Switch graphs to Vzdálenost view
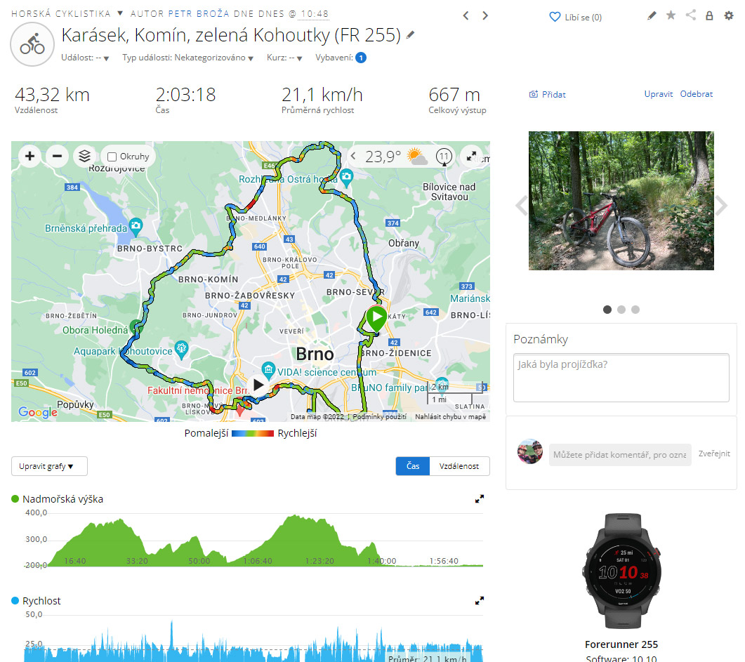Viewport: 745px width, 662px height. 459,466
